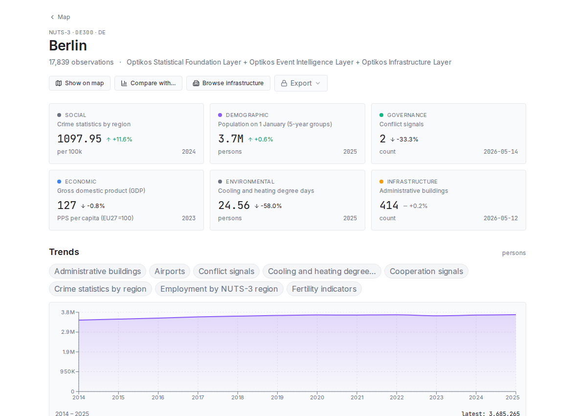Click the bar chart icon in Compare with
Screen dimensions: 577x416
[x=124, y=83]
